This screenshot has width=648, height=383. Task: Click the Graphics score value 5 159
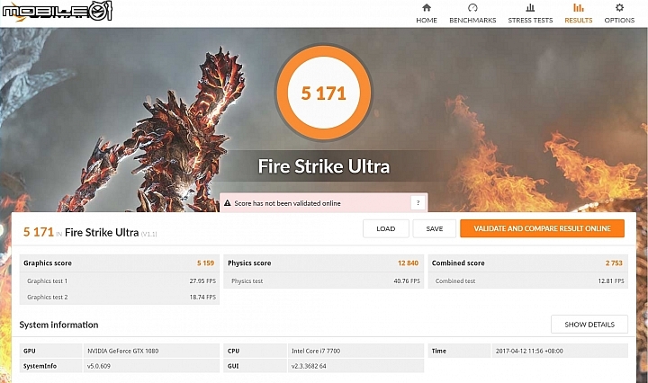(205, 263)
